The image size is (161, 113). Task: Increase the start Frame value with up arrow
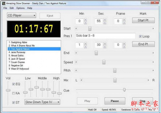point(124,19)
